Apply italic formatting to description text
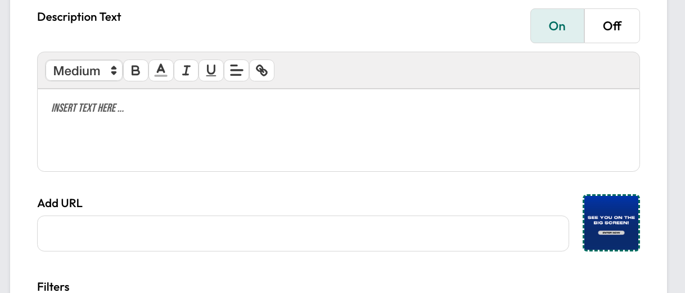Image resolution: width=685 pixels, height=293 pixels. (x=186, y=71)
